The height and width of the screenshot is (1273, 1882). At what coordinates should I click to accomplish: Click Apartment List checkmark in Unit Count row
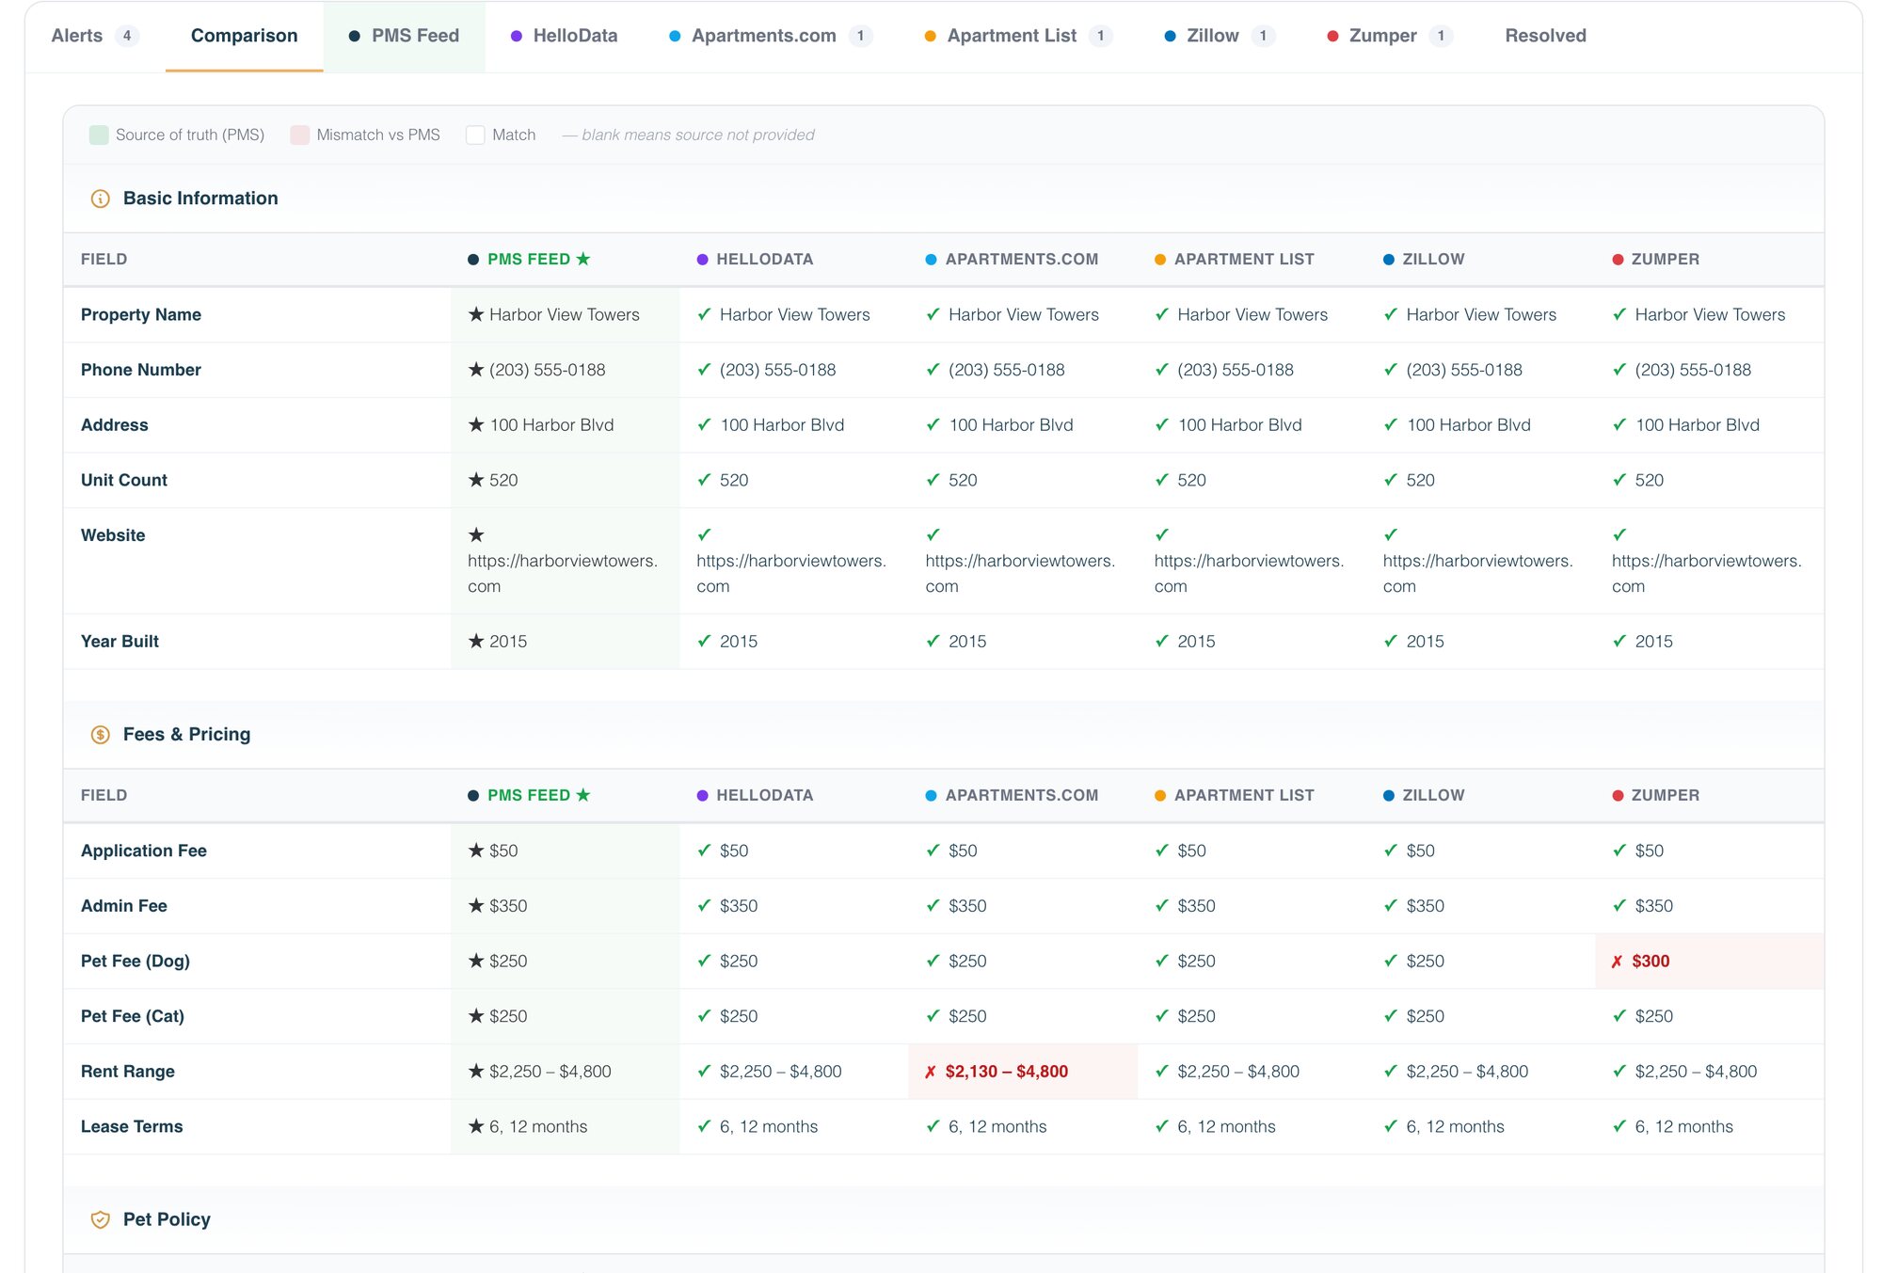click(1162, 480)
